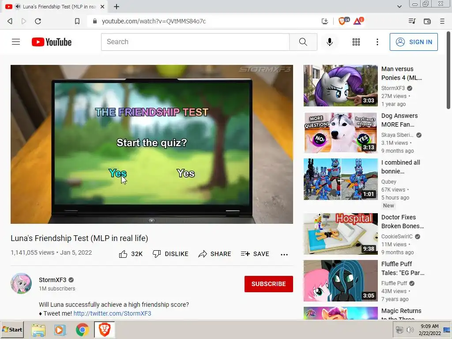
Task: Focus the YouTube Search field
Action: tap(195, 42)
